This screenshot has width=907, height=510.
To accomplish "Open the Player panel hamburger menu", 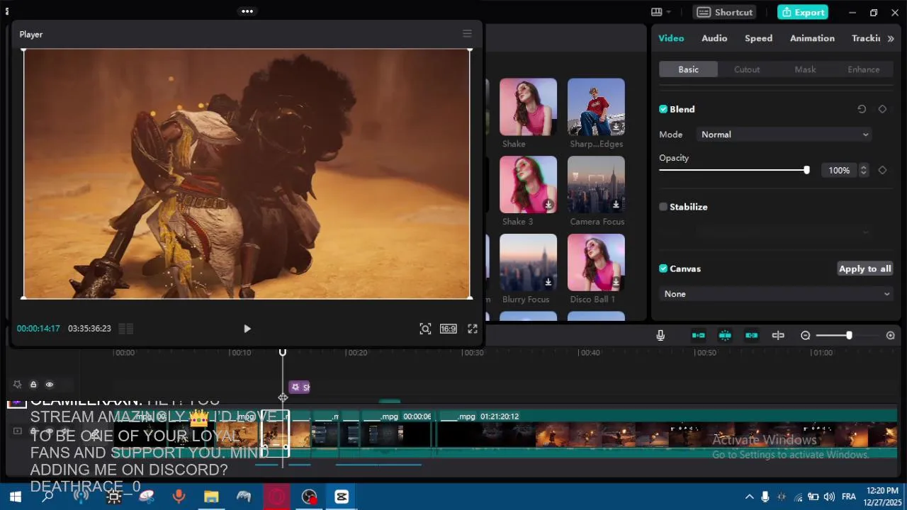I will coord(467,34).
